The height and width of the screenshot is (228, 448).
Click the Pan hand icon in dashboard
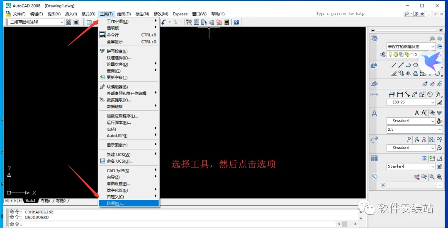click(x=417, y=177)
